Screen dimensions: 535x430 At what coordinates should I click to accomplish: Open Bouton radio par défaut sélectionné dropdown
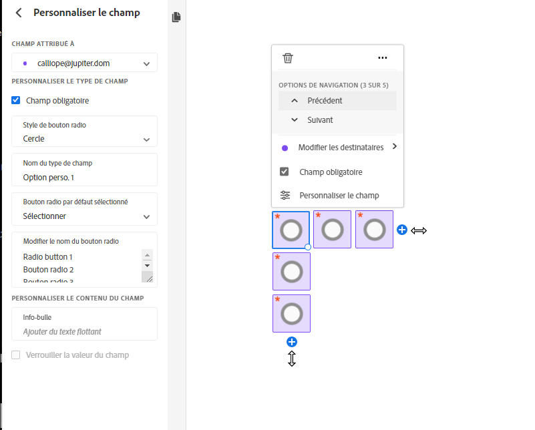tap(85, 216)
